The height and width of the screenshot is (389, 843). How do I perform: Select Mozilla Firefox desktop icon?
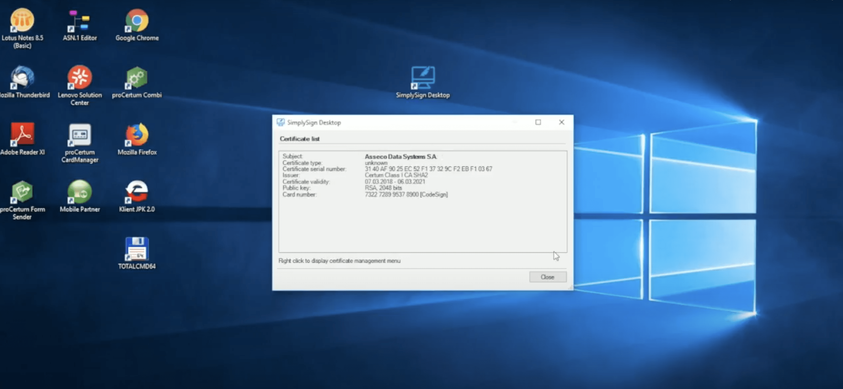point(137,139)
